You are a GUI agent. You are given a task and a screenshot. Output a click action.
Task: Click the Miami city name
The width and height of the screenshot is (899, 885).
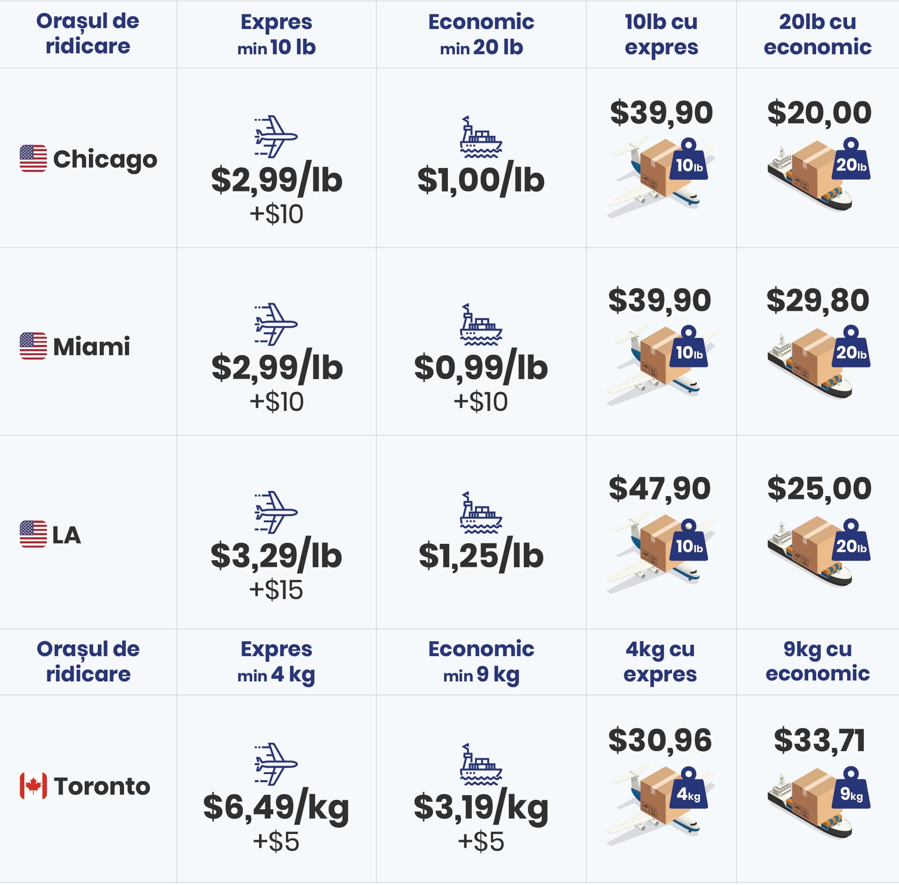[x=92, y=346]
